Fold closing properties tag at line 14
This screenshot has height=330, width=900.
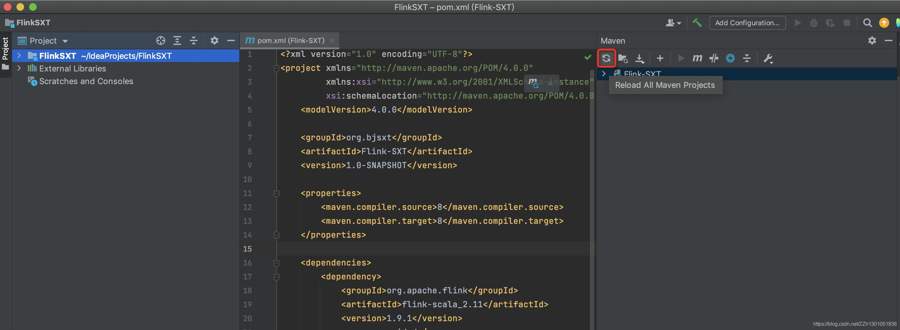pos(276,235)
